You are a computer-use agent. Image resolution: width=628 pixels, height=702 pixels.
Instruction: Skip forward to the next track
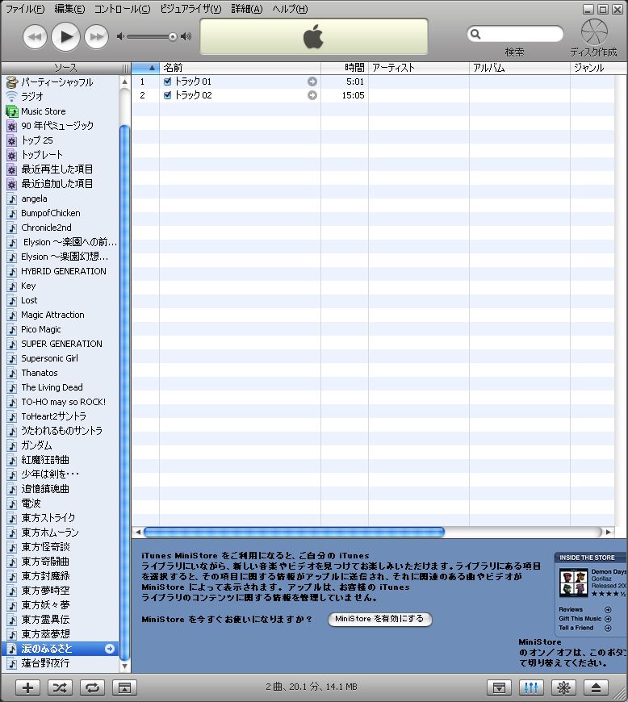97,36
